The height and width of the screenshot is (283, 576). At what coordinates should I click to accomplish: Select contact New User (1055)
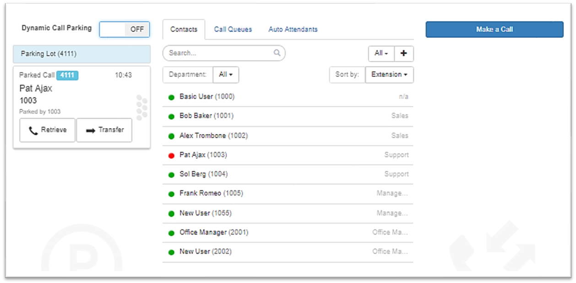(x=288, y=213)
